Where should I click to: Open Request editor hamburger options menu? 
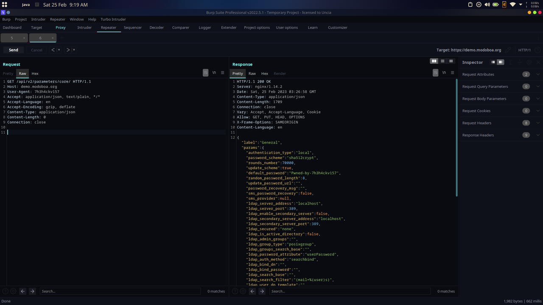point(222,73)
